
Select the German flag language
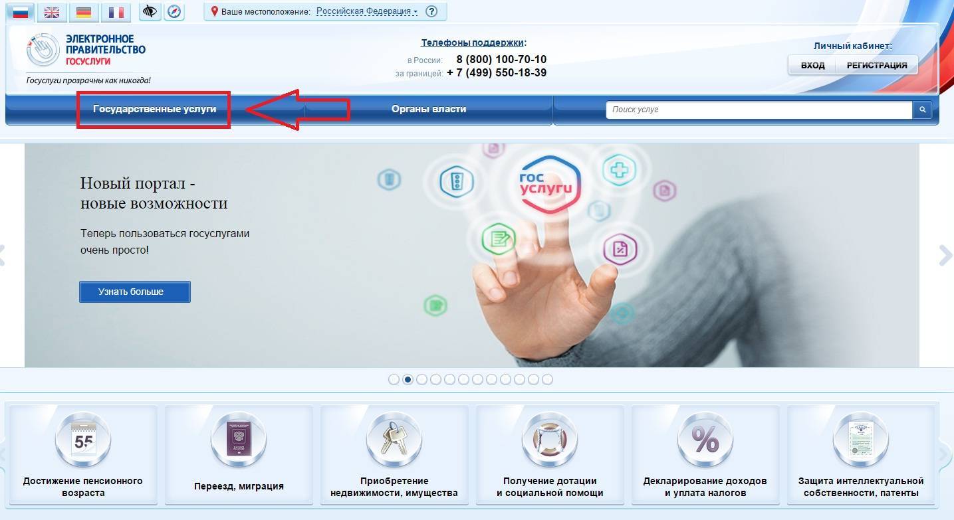tap(84, 12)
